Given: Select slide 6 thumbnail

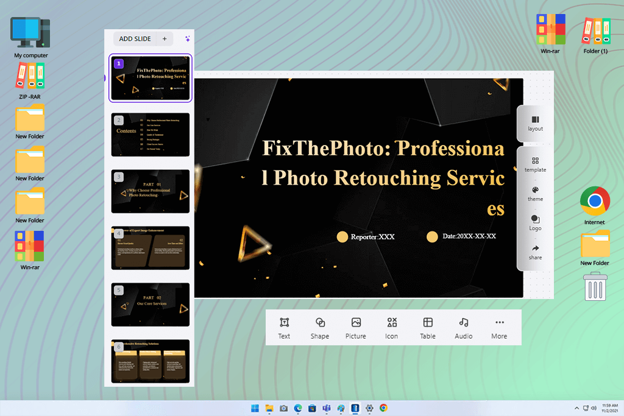Looking at the screenshot, I should (151, 361).
